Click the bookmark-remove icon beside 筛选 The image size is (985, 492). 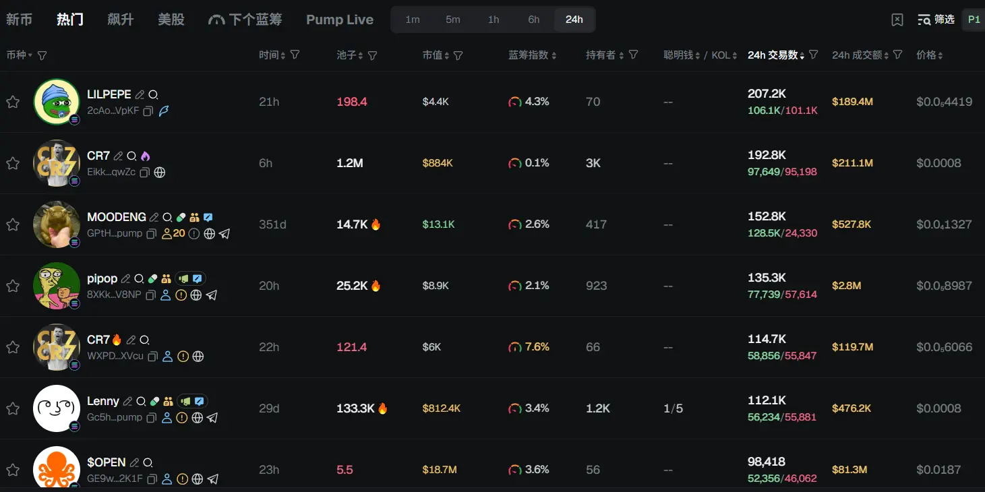(x=897, y=20)
